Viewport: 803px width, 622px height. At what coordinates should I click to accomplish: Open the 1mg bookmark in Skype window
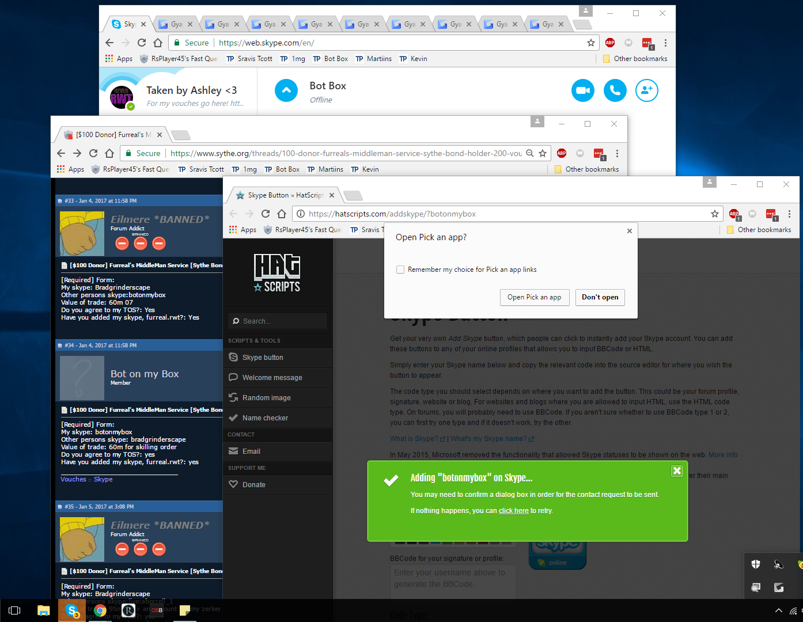coord(293,59)
